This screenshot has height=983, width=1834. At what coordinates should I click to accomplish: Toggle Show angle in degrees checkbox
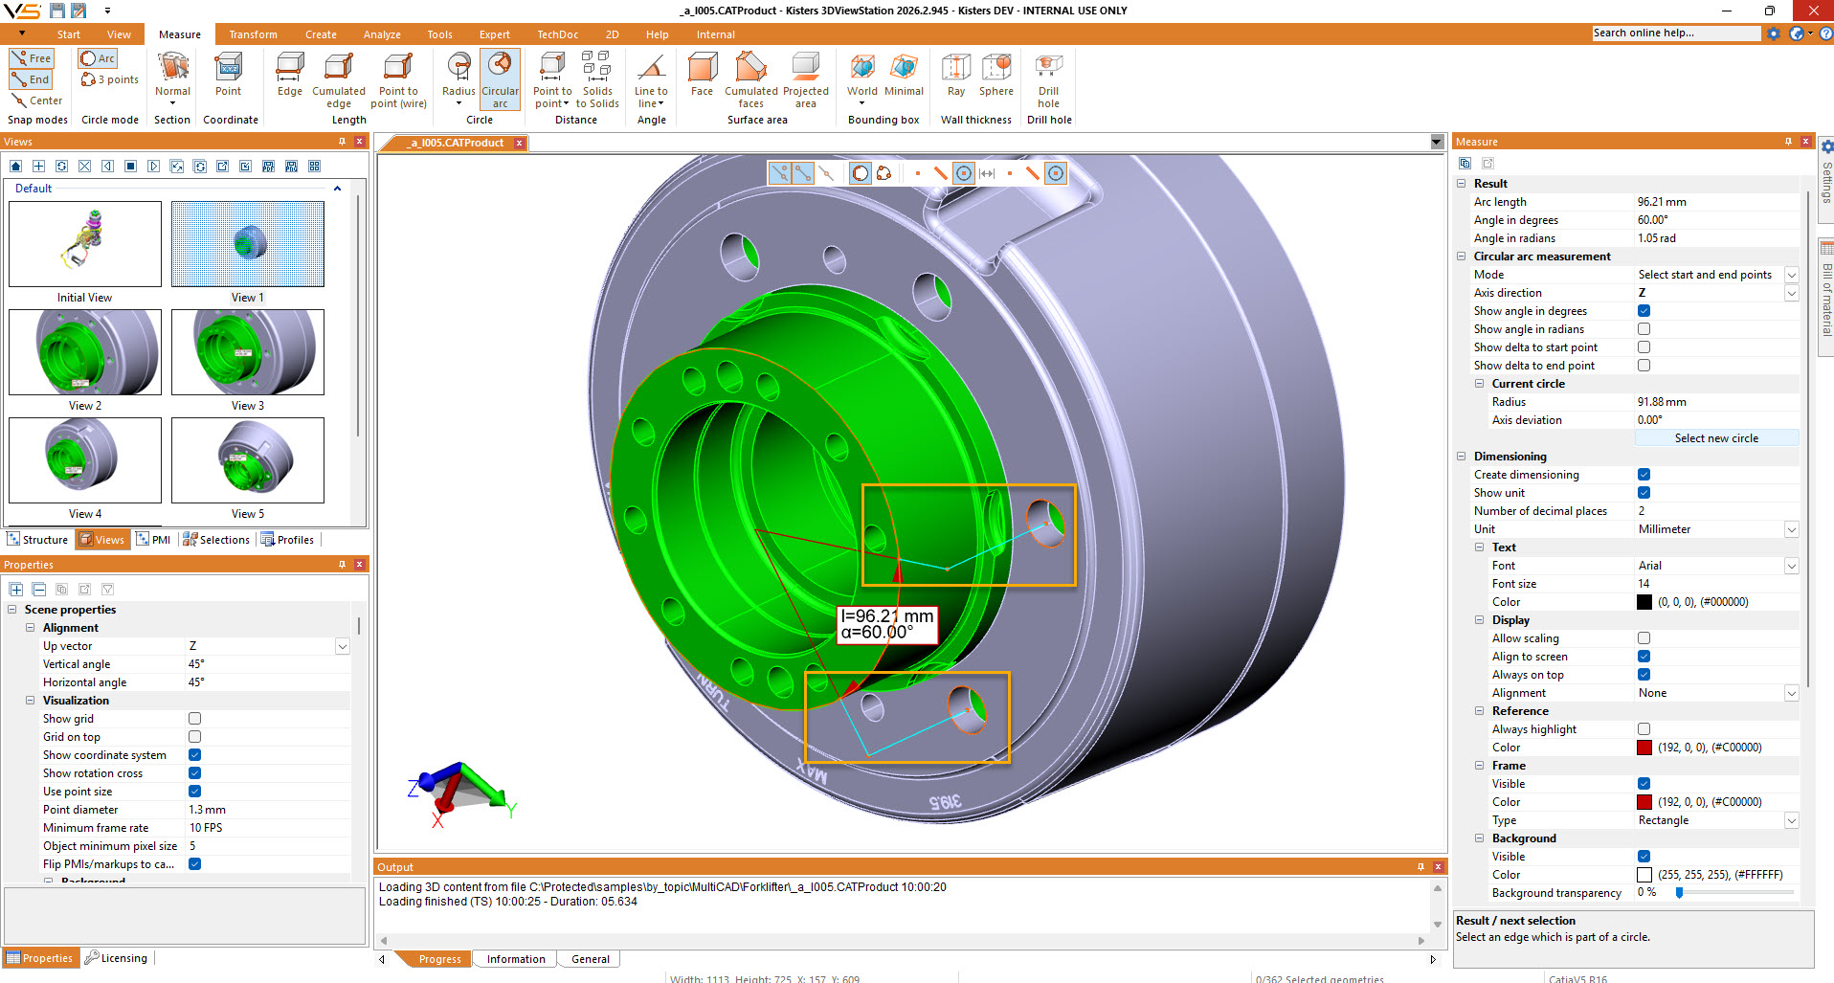click(x=1644, y=311)
